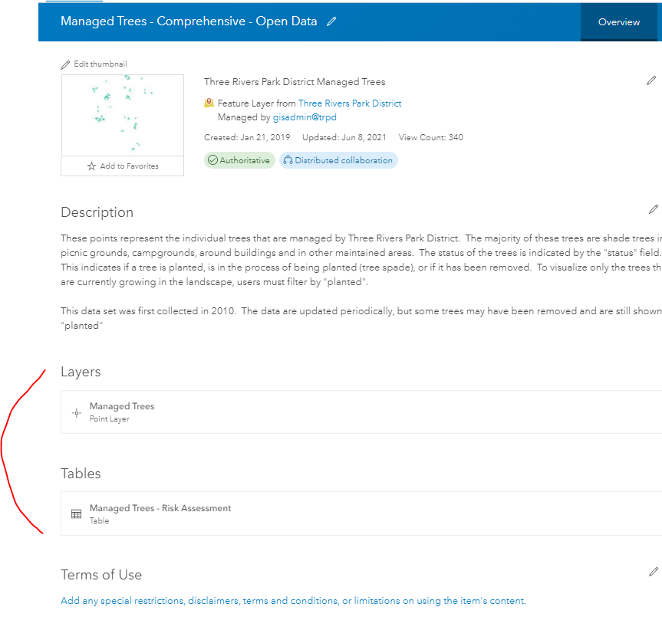Image resolution: width=662 pixels, height=617 pixels.
Task: Click the Tables heading
Action: coord(81,473)
